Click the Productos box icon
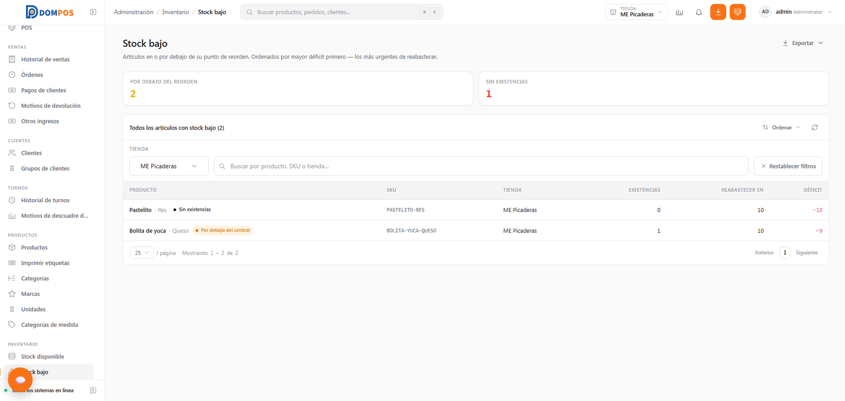The width and height of the screenshot is (845, 401). coord(12,247)
